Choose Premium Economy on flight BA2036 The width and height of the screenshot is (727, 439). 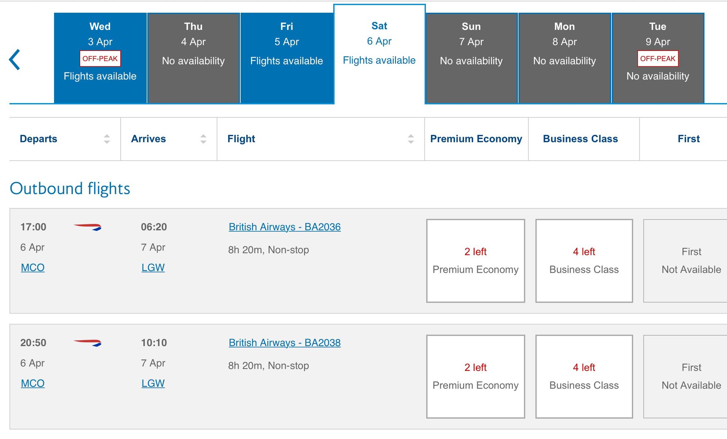[x=475, y=261]
